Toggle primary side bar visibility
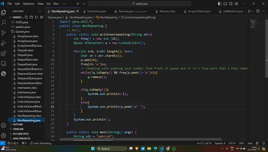268x152 pixels. pyautogui.click(x=220, y=4)
